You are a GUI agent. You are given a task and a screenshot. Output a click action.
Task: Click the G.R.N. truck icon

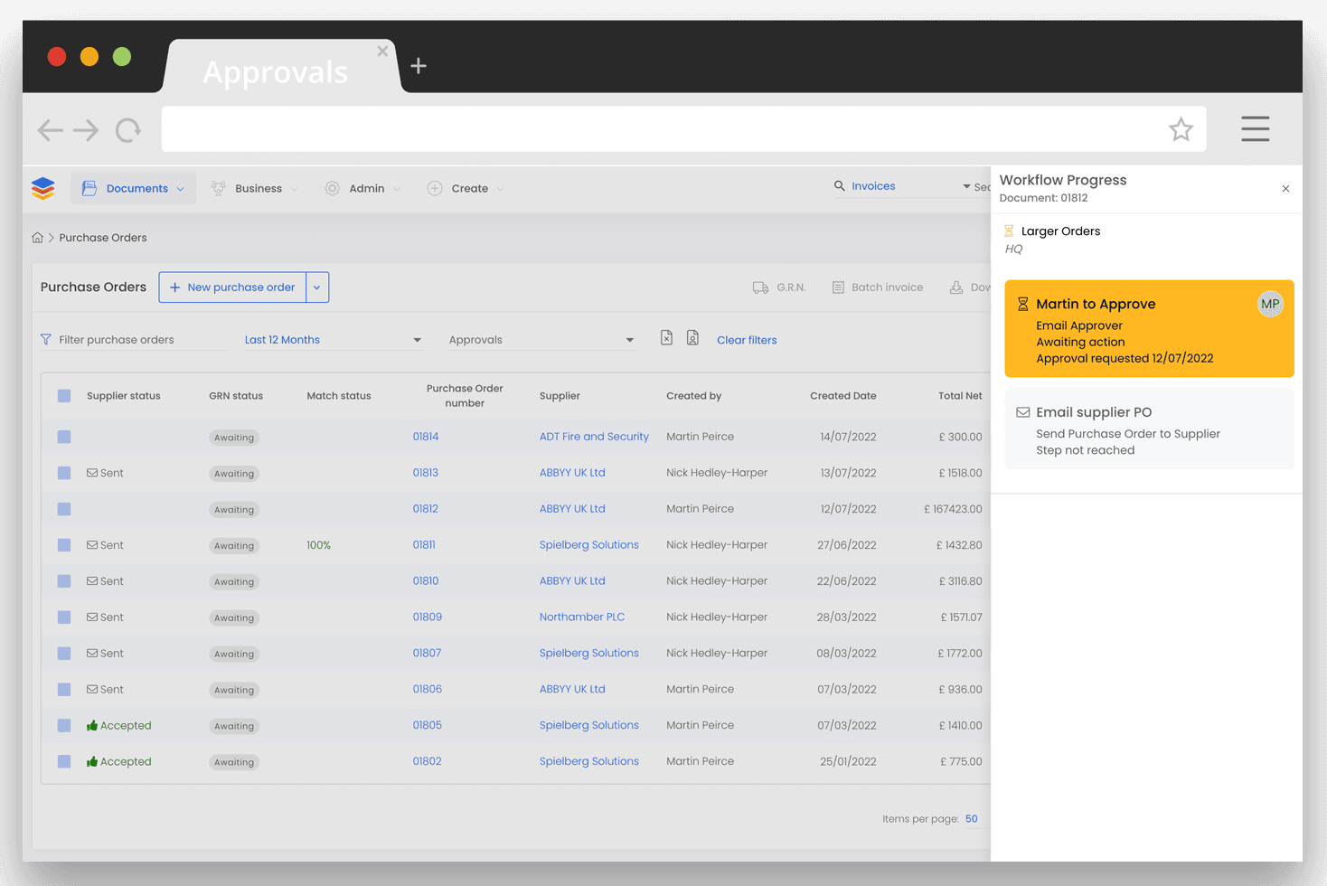pos(760,287)
